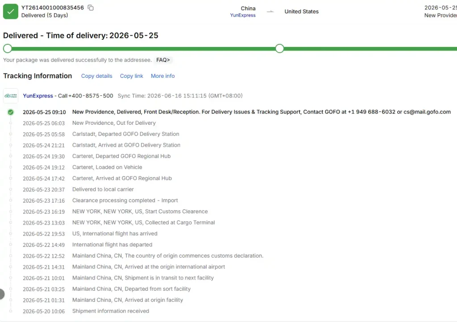This screenshot has height=322, width=457.
Task: Click YunExpress link under China
Action: coord(243,15)
